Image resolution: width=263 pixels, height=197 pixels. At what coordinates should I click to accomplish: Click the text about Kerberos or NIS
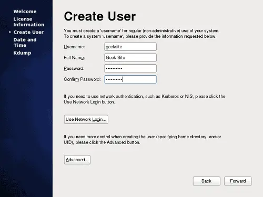tap(145, 99)
